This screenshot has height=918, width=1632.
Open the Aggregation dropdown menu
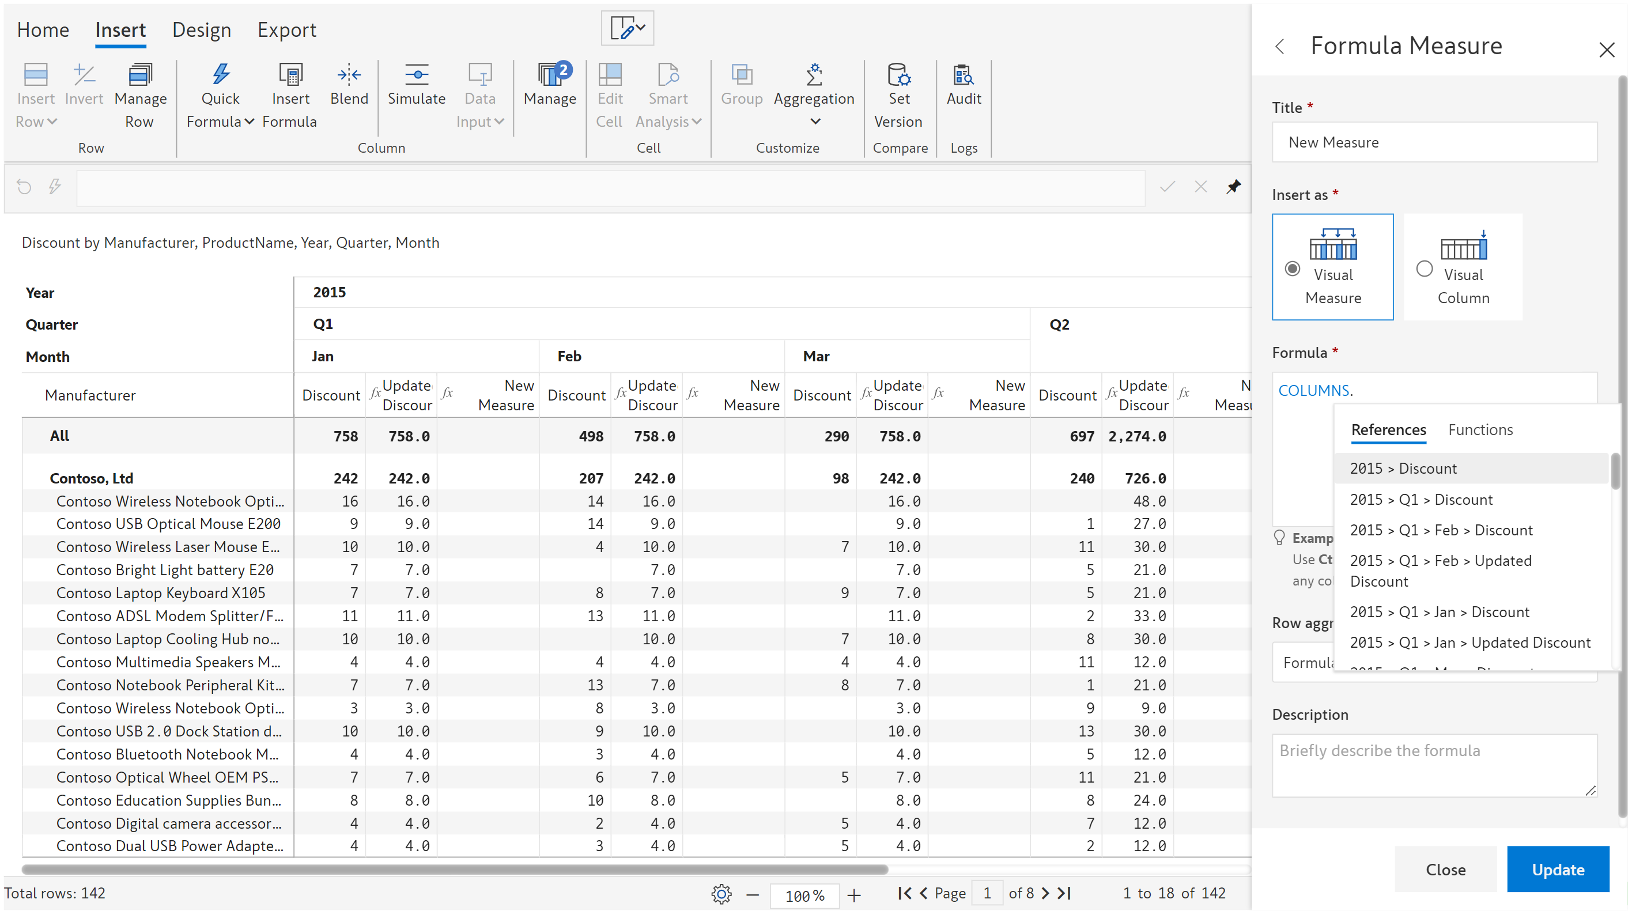(x=814, y=121)
